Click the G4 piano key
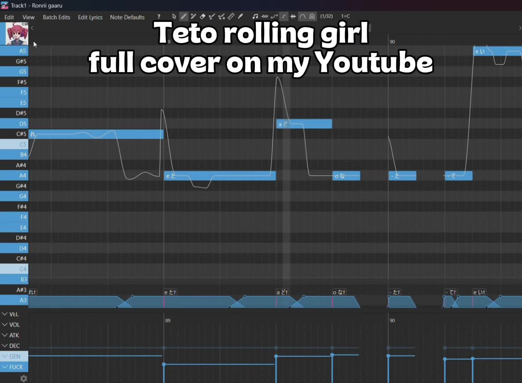Viewport: 522px width, 383px height. coord(14,196)
